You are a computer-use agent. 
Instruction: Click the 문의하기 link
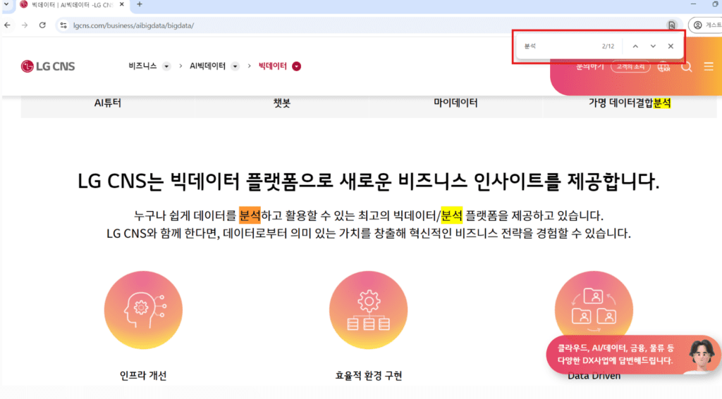(x=590, y=67)
